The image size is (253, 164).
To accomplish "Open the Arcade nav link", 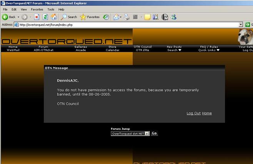I will click(x=81, y=50).
